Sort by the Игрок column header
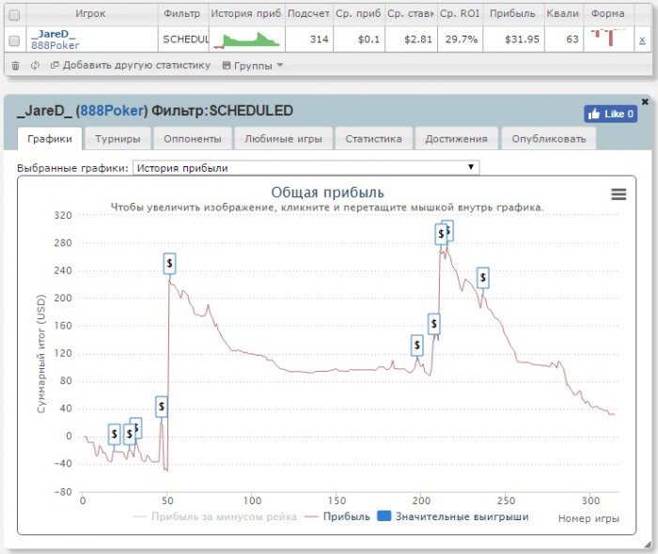The width and height of the screenshot is (658, 554). tap(90, 13)
